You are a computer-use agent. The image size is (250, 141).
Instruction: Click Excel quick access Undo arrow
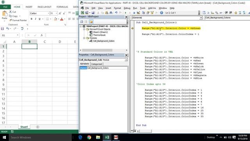[x=7, y=29]
